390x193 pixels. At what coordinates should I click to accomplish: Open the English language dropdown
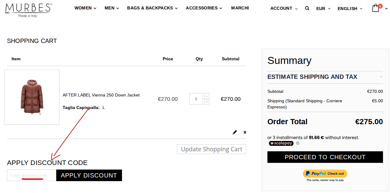pyautogui.click(x=350, y=9)
